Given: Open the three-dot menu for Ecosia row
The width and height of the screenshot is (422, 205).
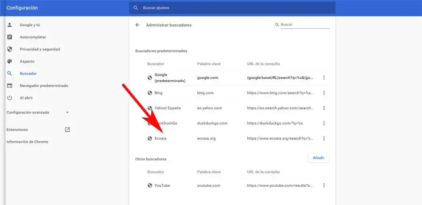Looking at the screenshot, I should (324, 138).
